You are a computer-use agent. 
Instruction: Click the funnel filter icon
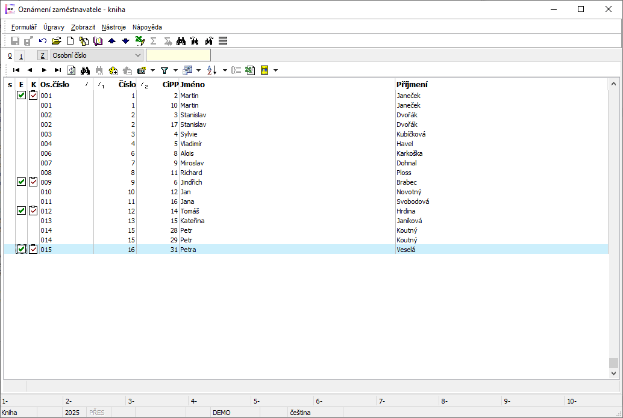(x=164, y=70)
